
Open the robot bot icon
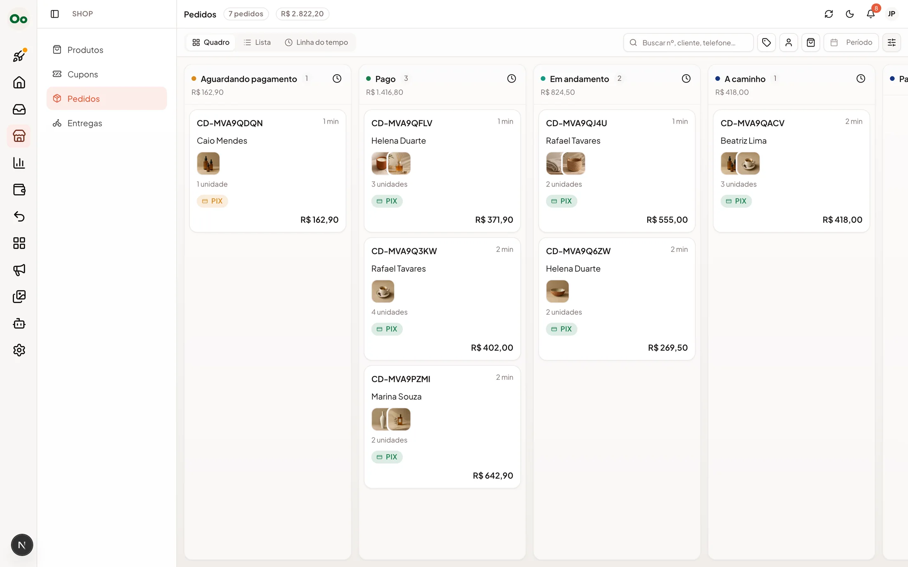tap(19, 323)
